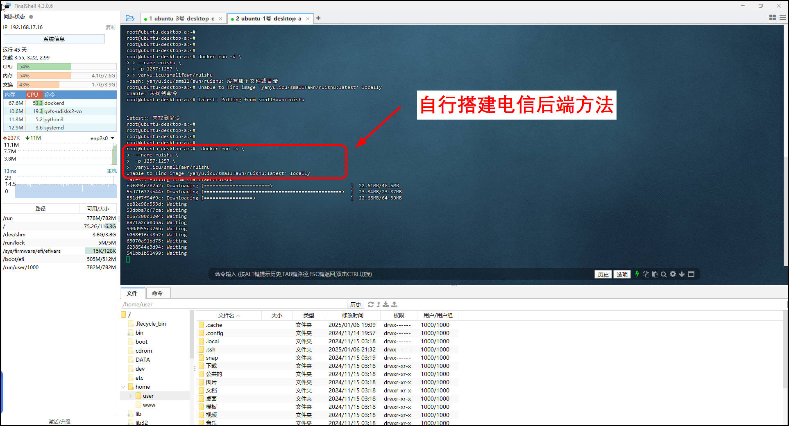
Task: Sort files by 大小 column header
Action: pyautogui.click(x=277, y=315)
